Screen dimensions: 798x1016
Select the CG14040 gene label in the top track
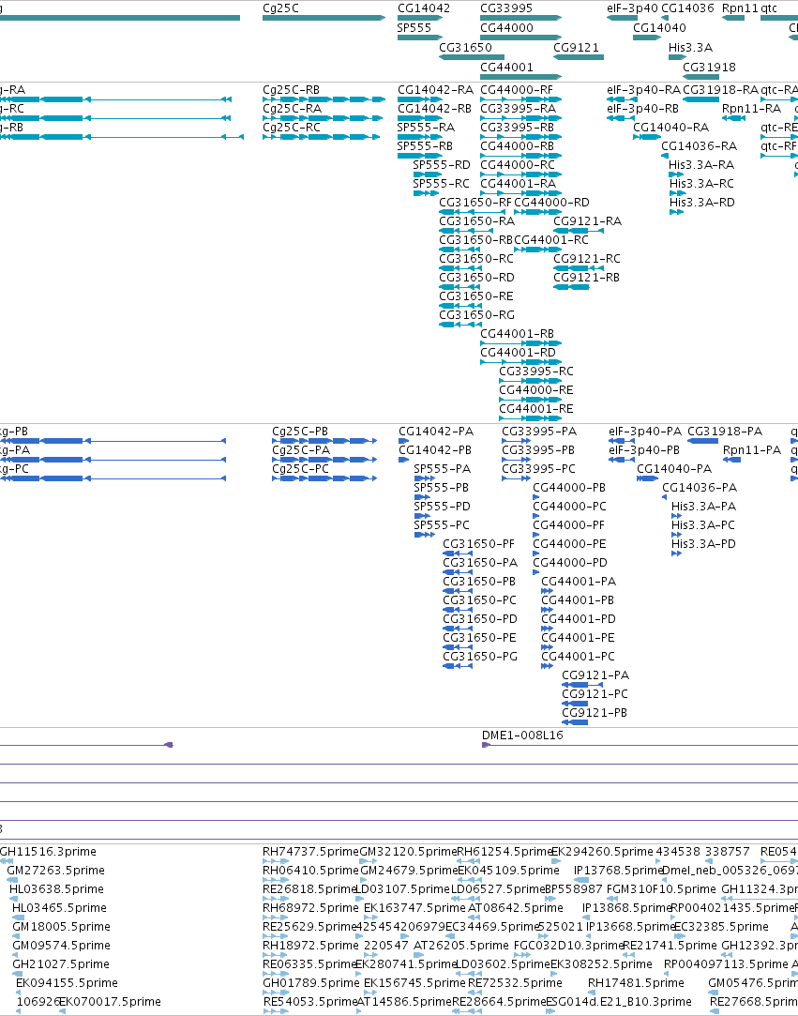[x=659, y=28]
